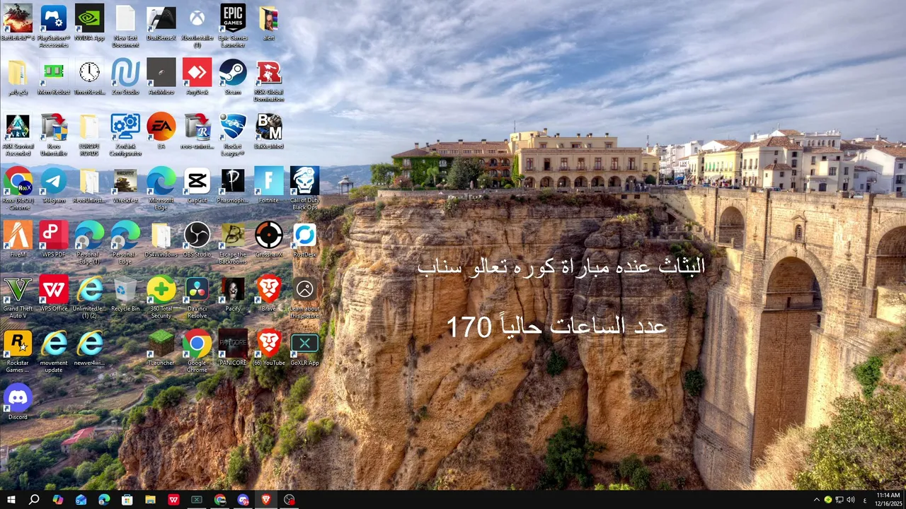Select the OBS Studio shortcut
This screenshot has height=509, width=906.
[197, 241]
